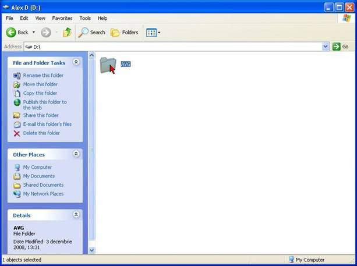Click the Go button
Viewport: 357px width, 266px height.
click(341, 47)
